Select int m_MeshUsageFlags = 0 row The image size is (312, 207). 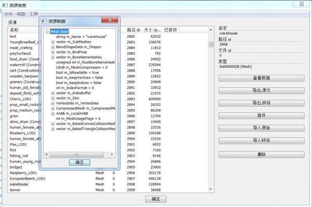78,119
